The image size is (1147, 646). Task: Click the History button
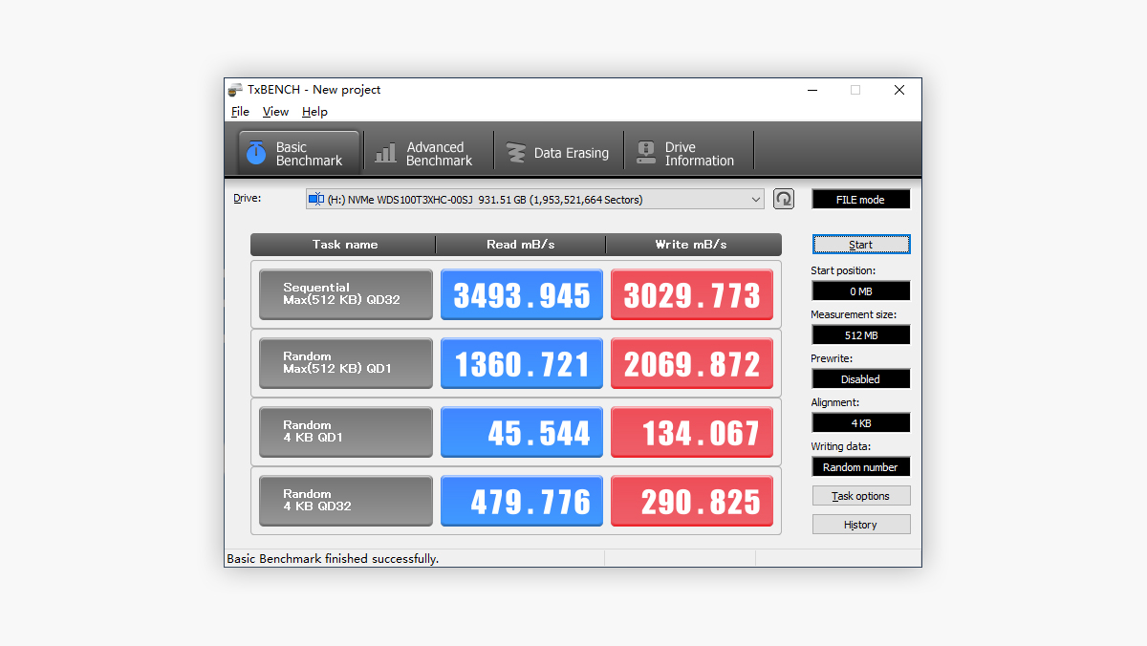tap(860, 525)
